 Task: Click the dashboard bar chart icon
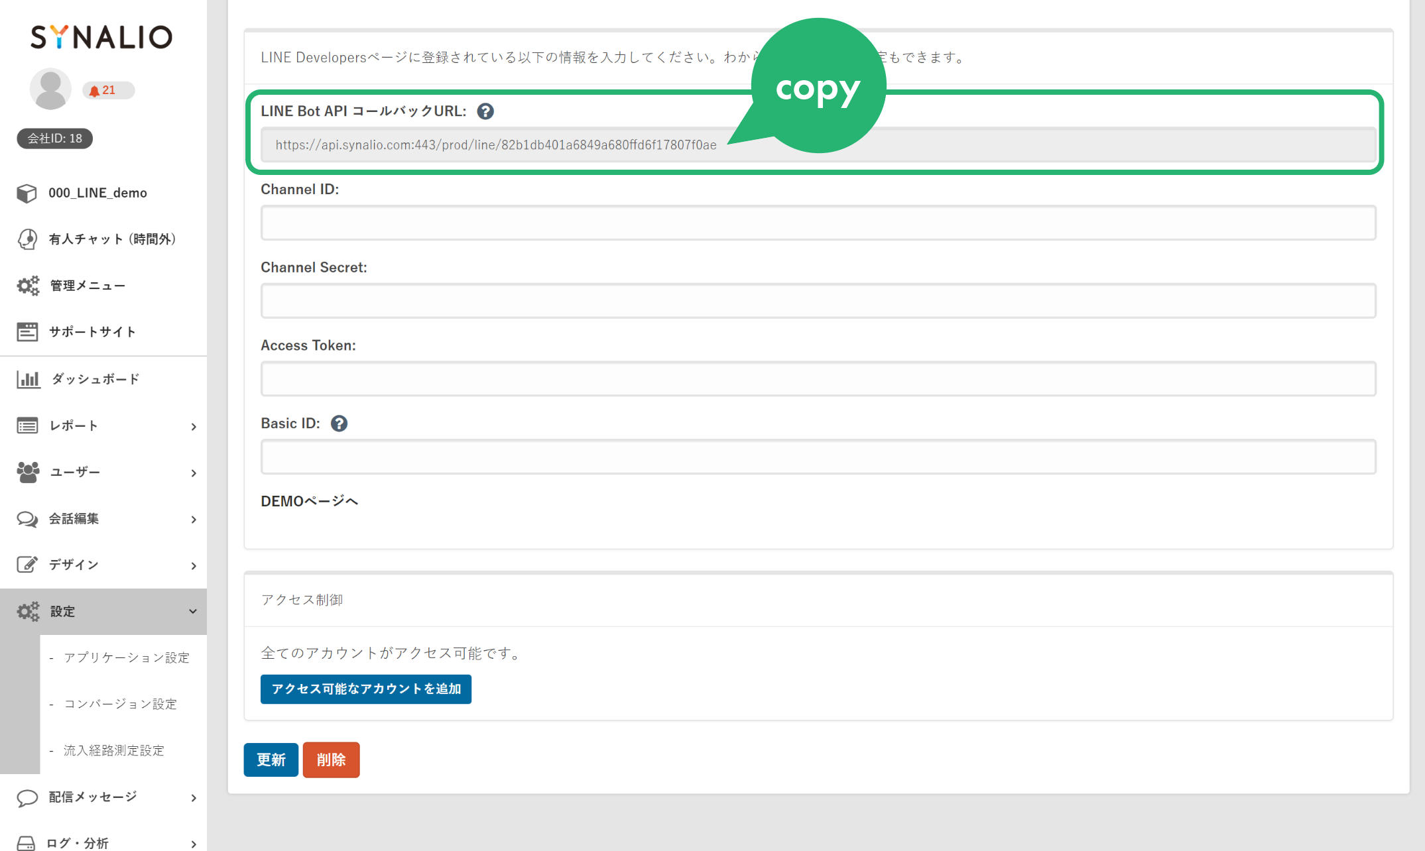28,379
